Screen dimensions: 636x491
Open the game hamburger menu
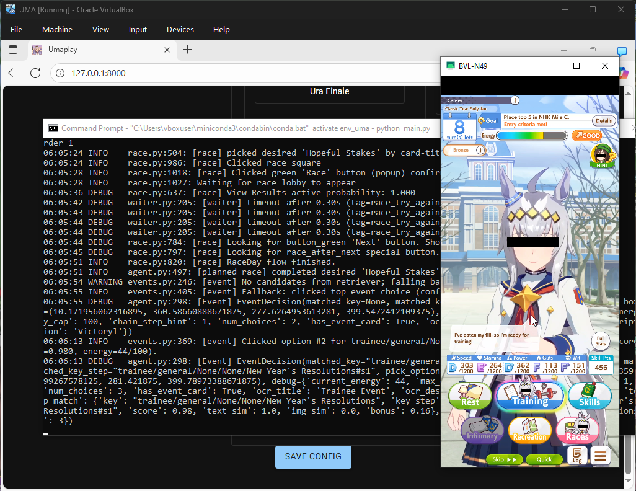click(601, 455)
